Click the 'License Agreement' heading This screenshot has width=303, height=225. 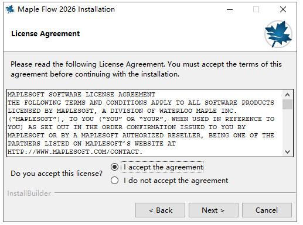coord(46,34)
